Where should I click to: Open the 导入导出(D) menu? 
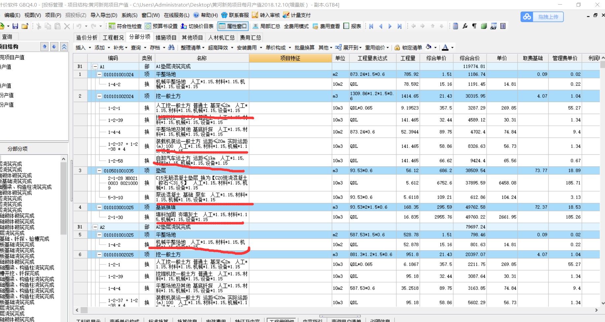point(104,15)
